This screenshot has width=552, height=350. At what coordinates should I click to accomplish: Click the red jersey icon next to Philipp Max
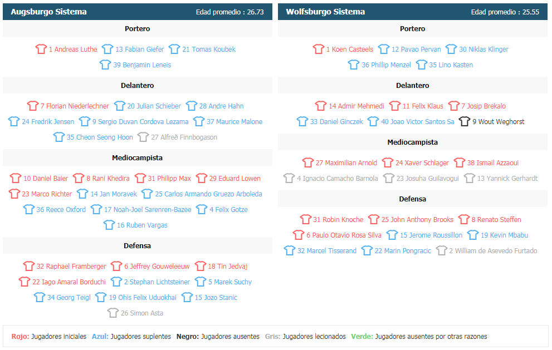point(140,178)
